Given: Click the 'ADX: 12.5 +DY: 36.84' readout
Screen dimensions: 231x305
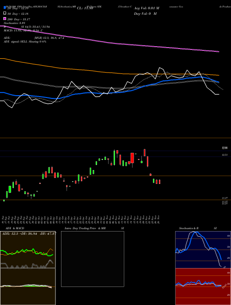Looking at the screenshot, I should [20, 233].
